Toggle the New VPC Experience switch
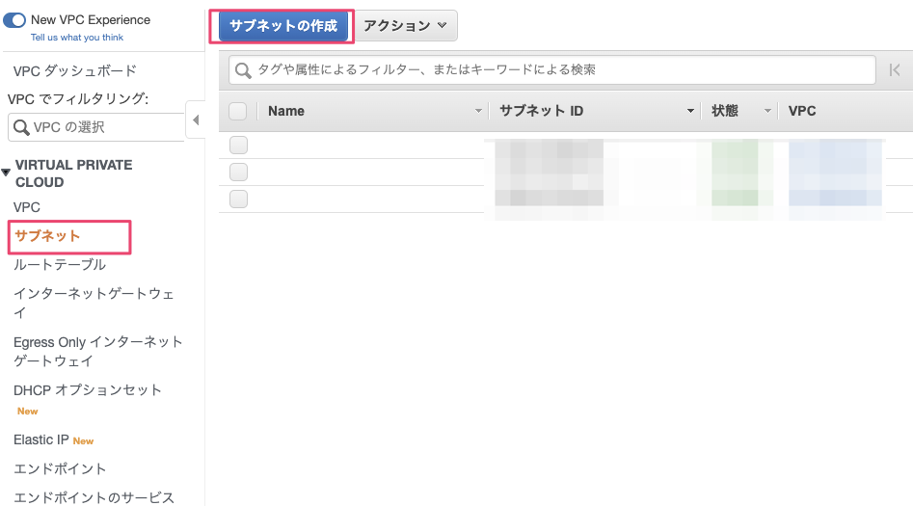 tap(14, 20)
